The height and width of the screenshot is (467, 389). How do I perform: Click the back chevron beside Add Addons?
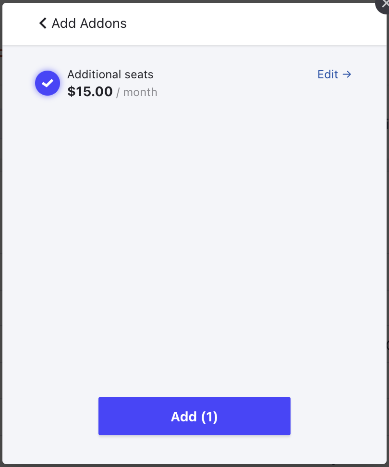point(43,23)
